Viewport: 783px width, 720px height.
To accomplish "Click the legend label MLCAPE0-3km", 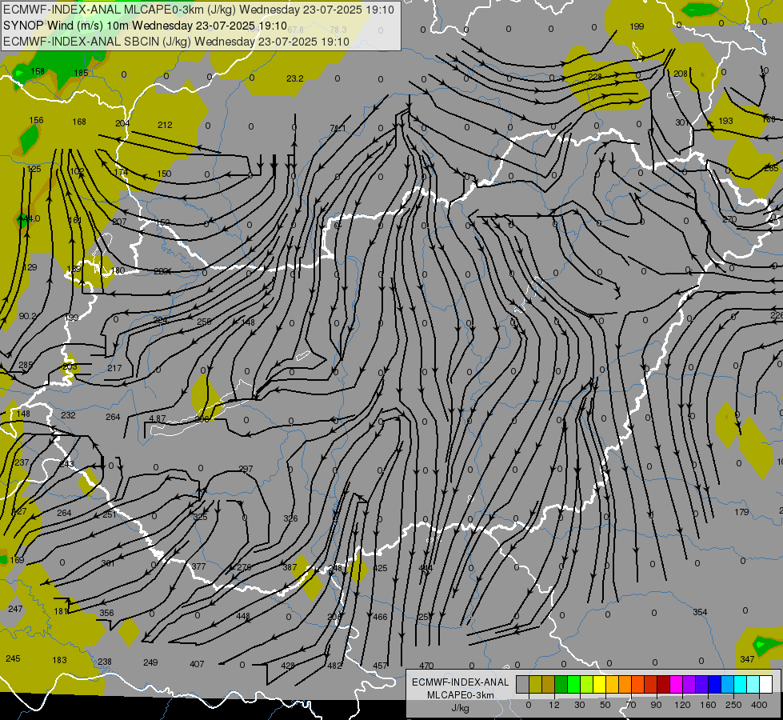I will (461, 695).
